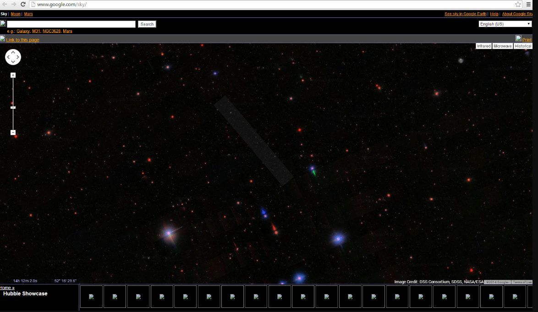Open the English (US) language dropdown
This screenshot has width=538, height=312.
[x=505, y=24]
